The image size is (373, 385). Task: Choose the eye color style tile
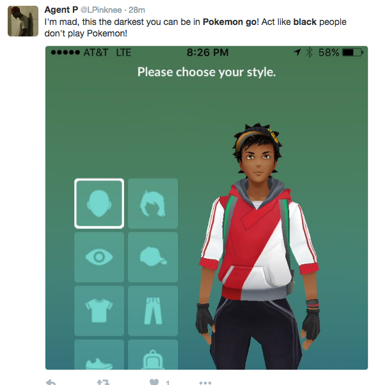[99, 257]
